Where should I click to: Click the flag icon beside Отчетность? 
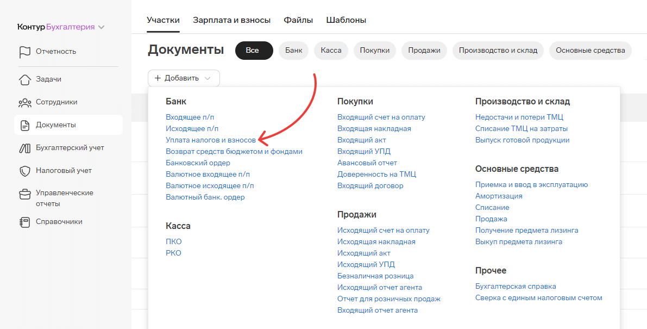click(25, 52)
